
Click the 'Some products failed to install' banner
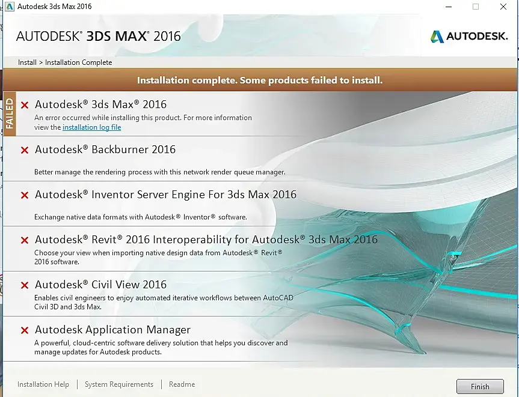[x=260, y=80]
